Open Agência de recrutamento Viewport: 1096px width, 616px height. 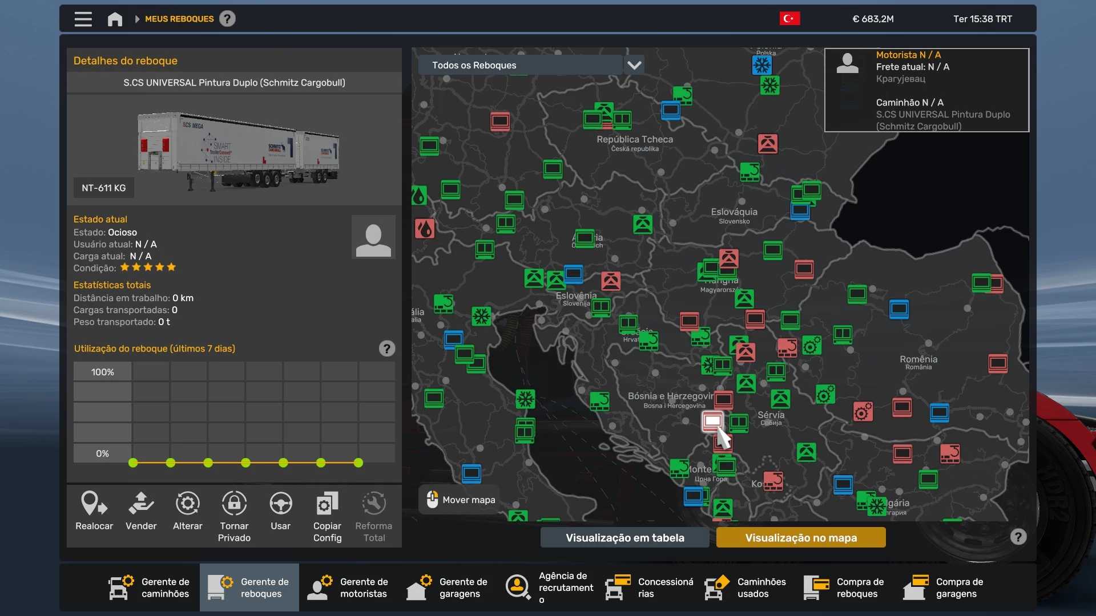coord(549,587)
